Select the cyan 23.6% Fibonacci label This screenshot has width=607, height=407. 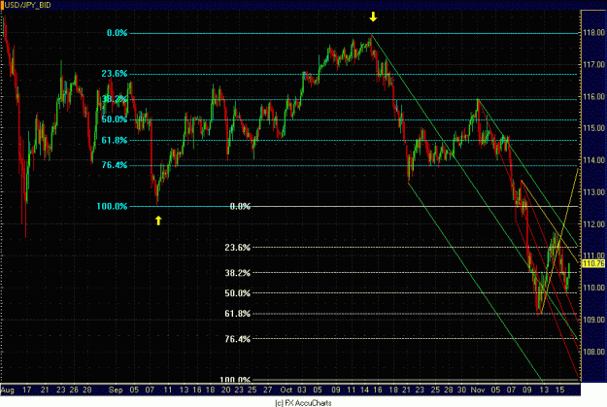click(115, 74)
